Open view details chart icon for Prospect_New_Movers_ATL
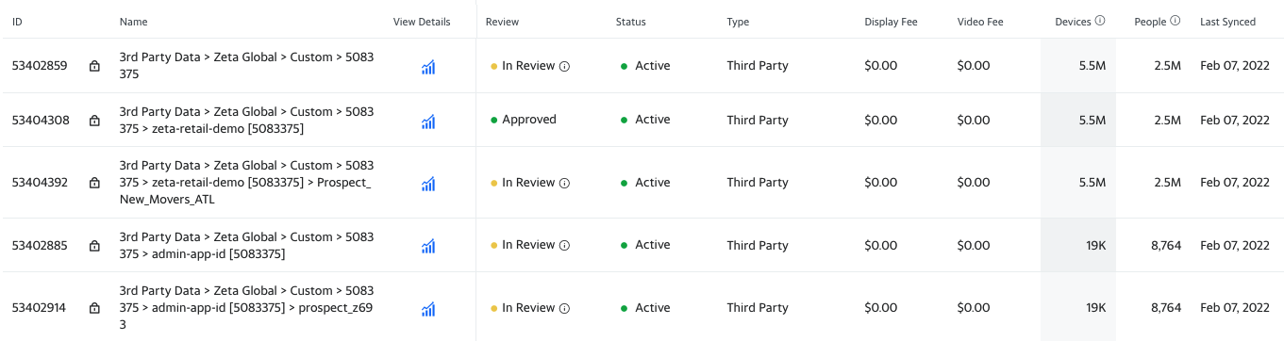Screen dimensions: 1284x341 [428, 183]
